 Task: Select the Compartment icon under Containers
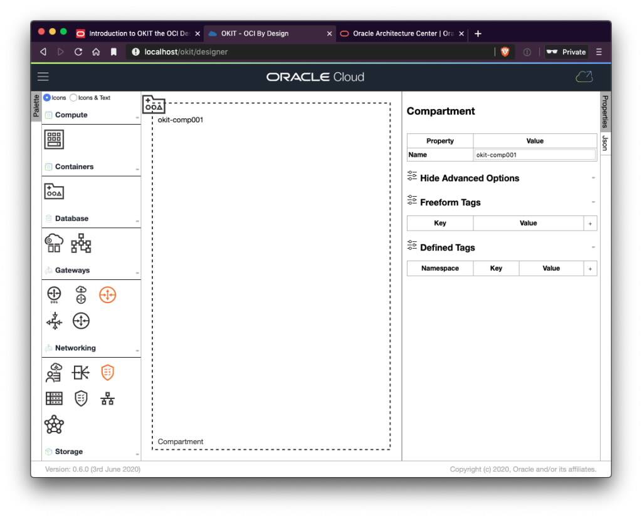(53, 192)
